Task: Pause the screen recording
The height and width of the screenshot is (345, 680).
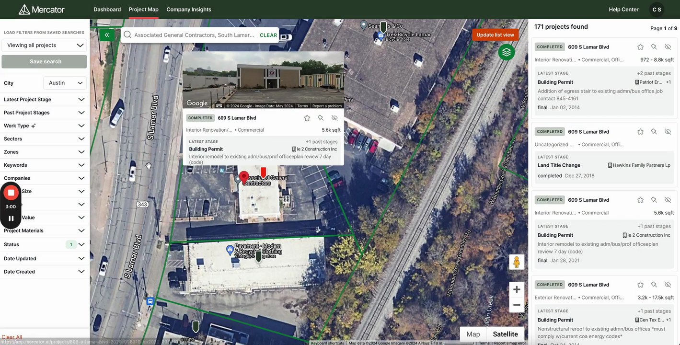Action: pyautogui.click(x=11, y=218)
